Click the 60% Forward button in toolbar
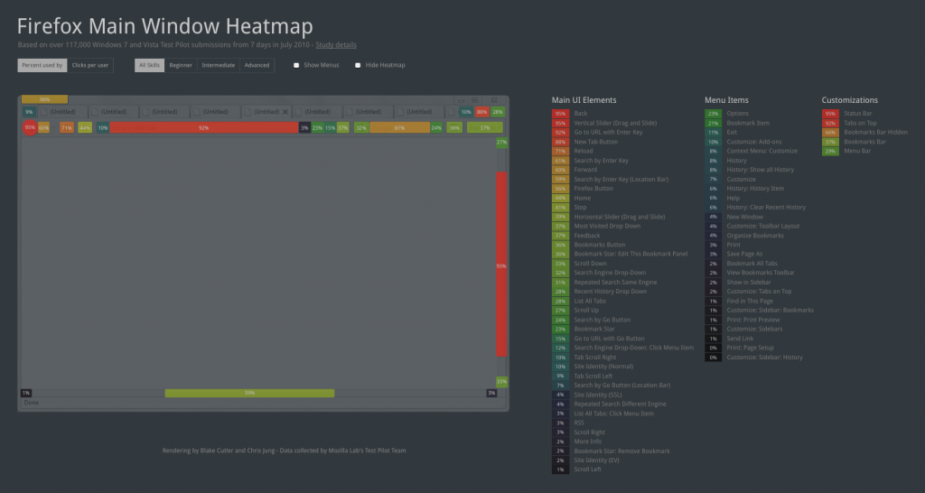This screenshot has height=493, width=925. pyautogui.click(x=43, y=127)
